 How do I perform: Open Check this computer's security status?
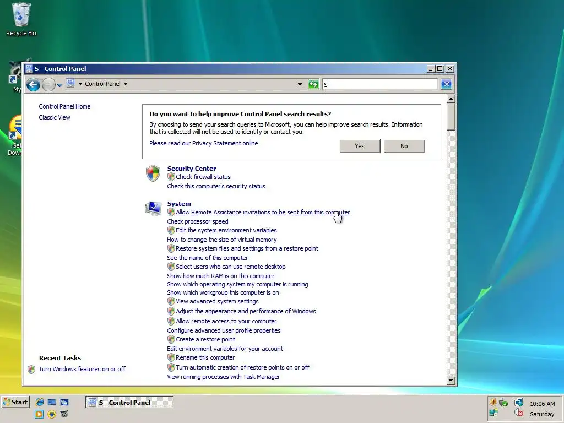point(216,186)
